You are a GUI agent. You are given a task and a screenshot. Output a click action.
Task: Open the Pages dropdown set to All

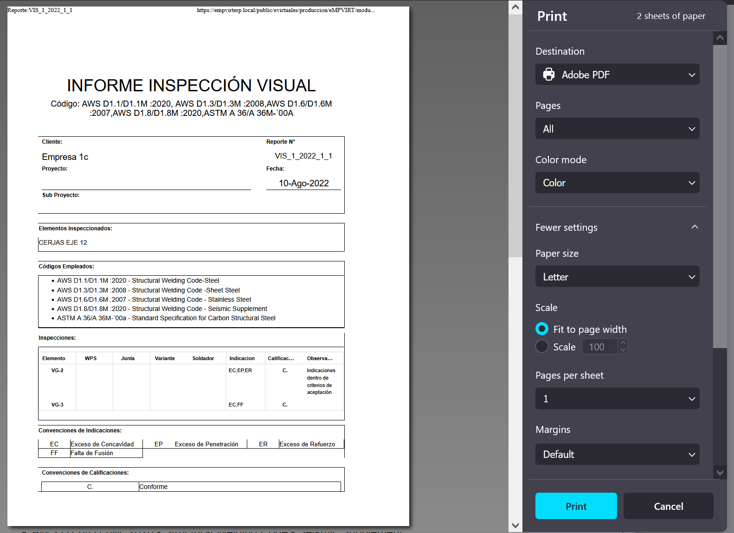tap(617, 129)
